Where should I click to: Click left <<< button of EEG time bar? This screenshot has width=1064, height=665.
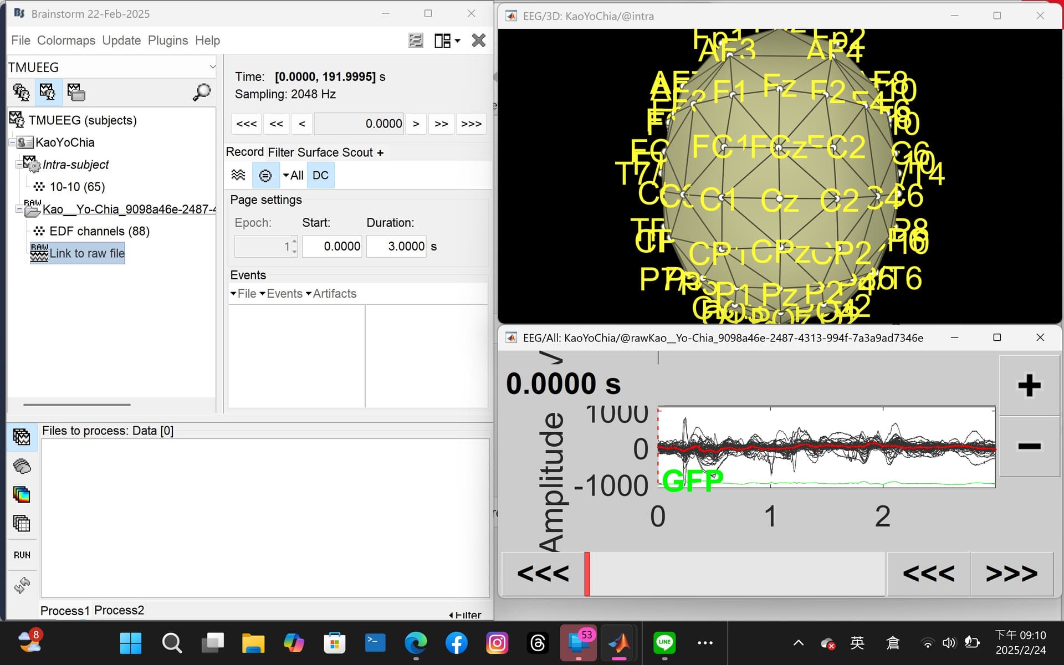tap(543, 574)
